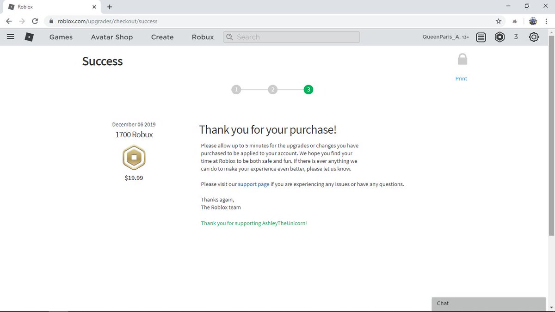Click the Robux balance hexagon icon
The height and width of the screenshot is (312, 555).
[x=499, y=37]
